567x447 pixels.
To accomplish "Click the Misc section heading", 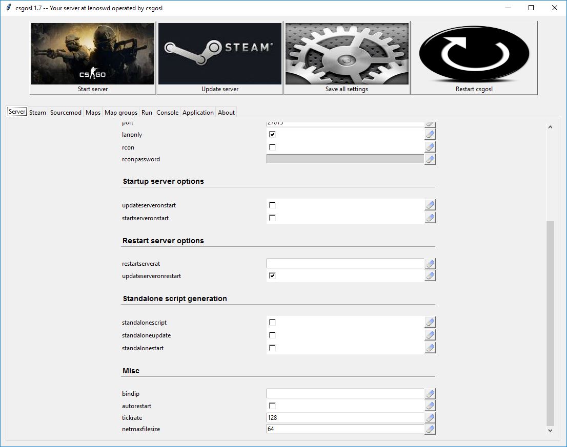I will coord(131,371).
